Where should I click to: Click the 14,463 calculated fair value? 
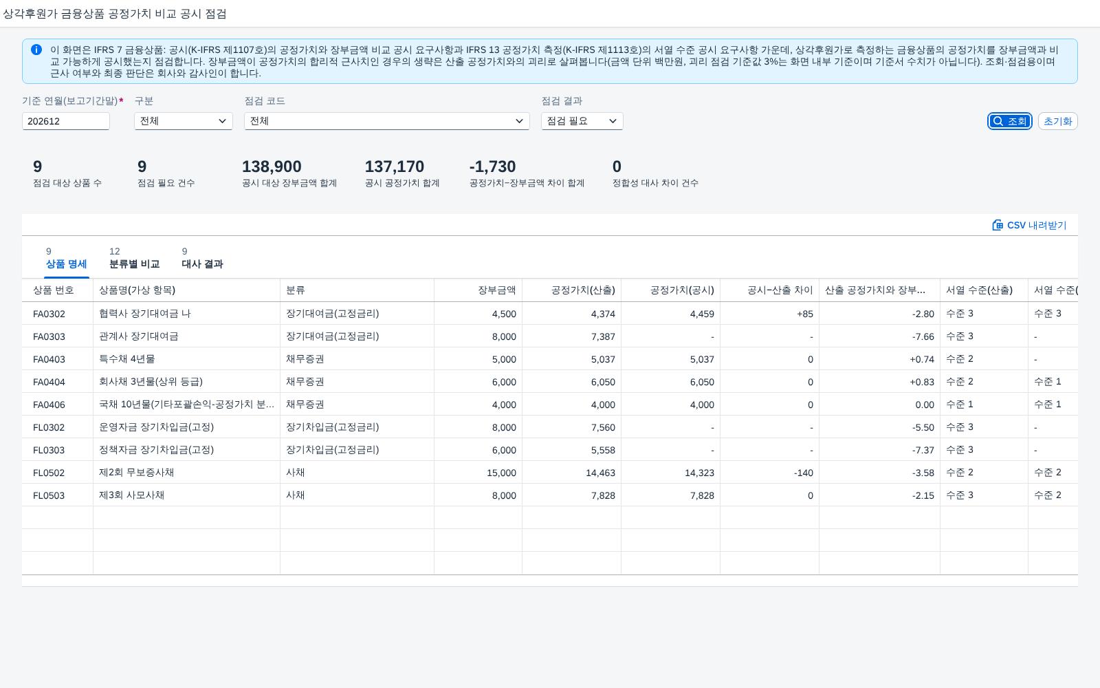pyautogui.click(x=600, y=473)
